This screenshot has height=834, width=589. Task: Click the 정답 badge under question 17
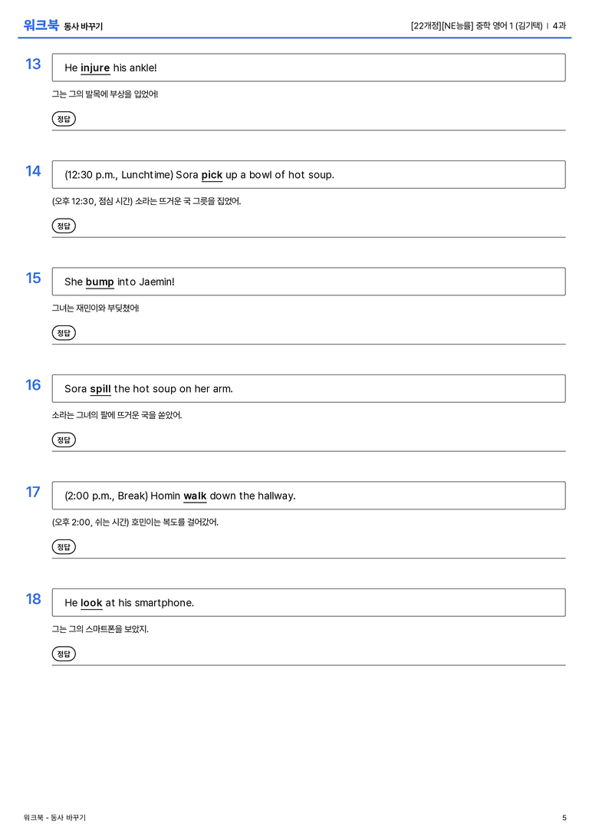pos(64,546)
